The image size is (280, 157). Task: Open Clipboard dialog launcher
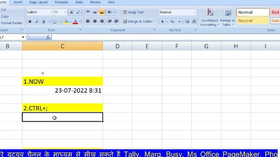(22, 30)
